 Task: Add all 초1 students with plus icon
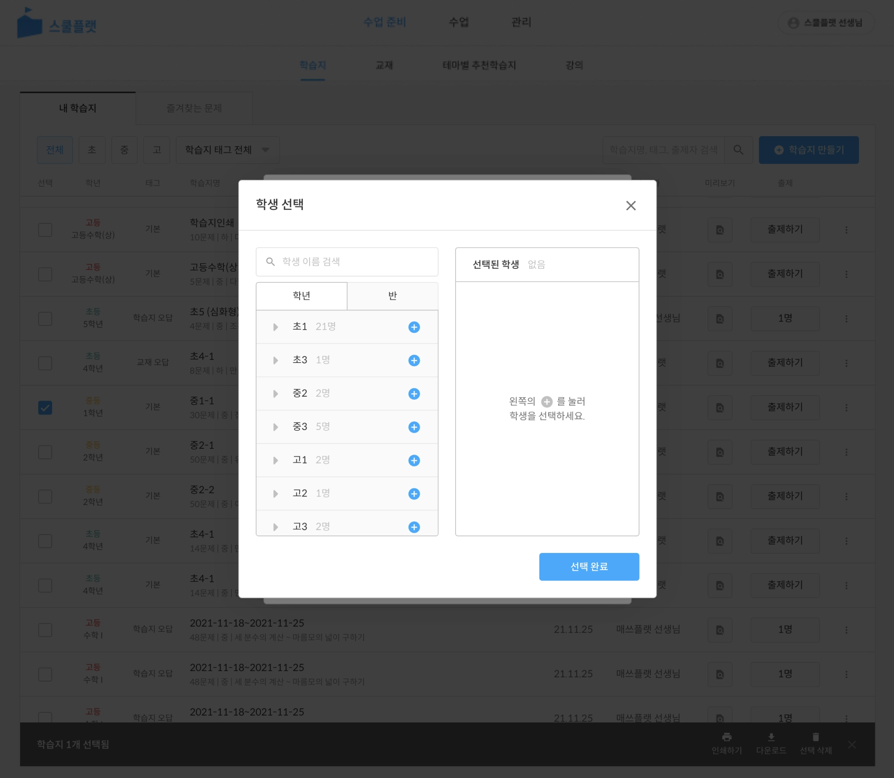pyautogui.click(x=413, y=327)
